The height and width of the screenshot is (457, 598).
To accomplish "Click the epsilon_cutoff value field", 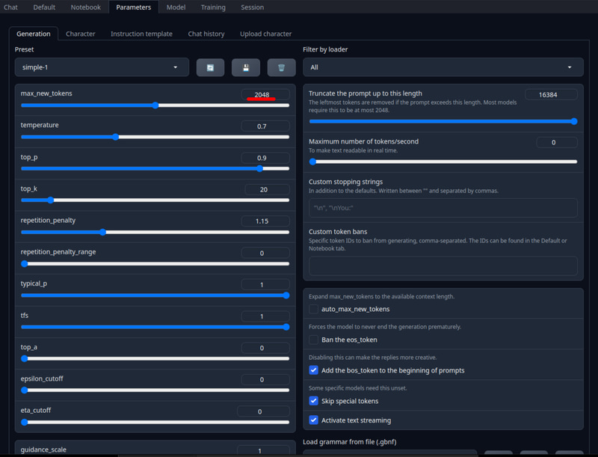I will (x=265, y=379).
